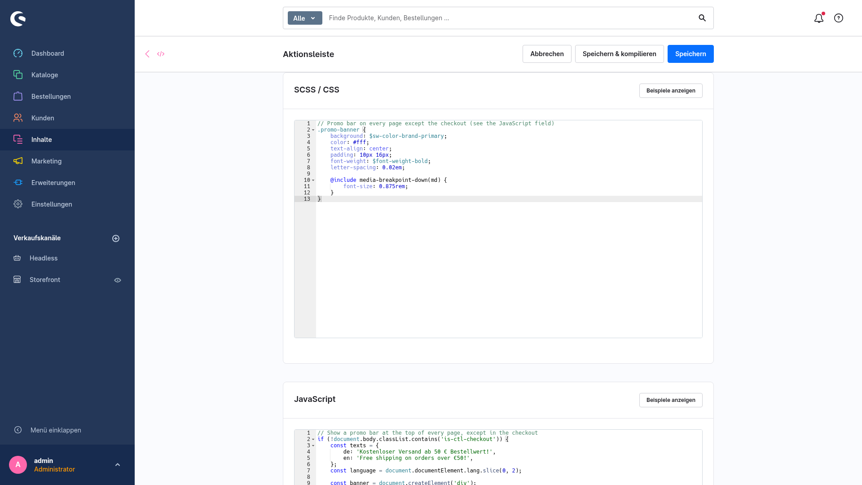Expand the admin user menu chevron
The width and height of the screenshot is (862, 485).
tap(118, 465)
